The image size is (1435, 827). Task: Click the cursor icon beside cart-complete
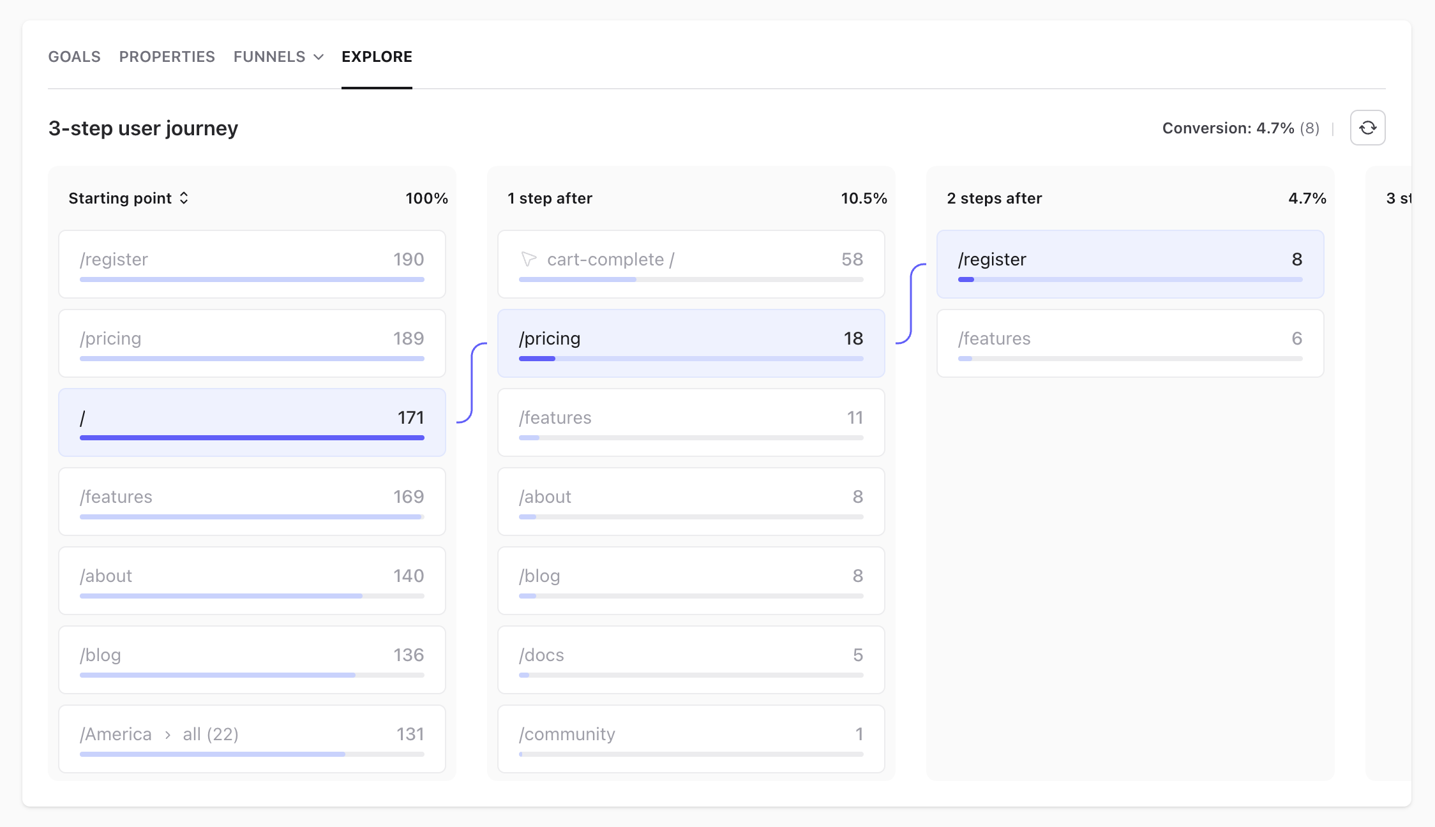(529, 259)
